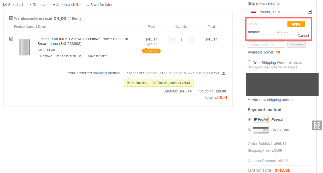Toggle the Select all checkbox
This screenshot has height=173, width=323.
point(5,5)
